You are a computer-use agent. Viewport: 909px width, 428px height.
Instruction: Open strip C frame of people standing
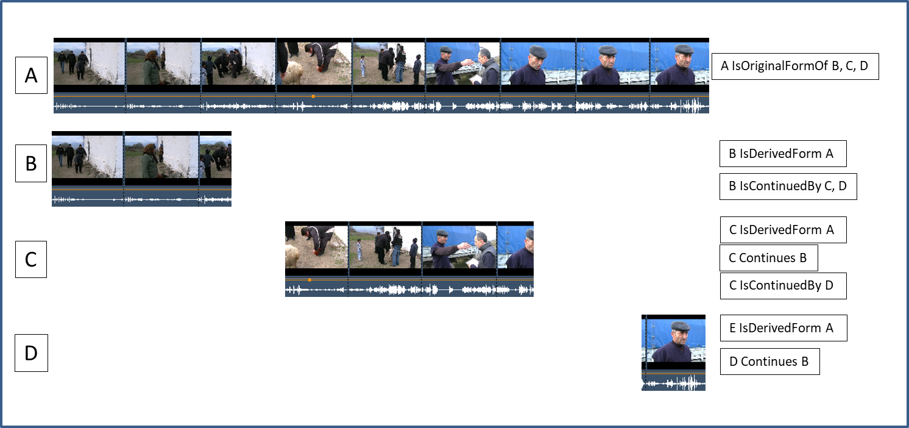pyautogui.click(x=385, y=247)
